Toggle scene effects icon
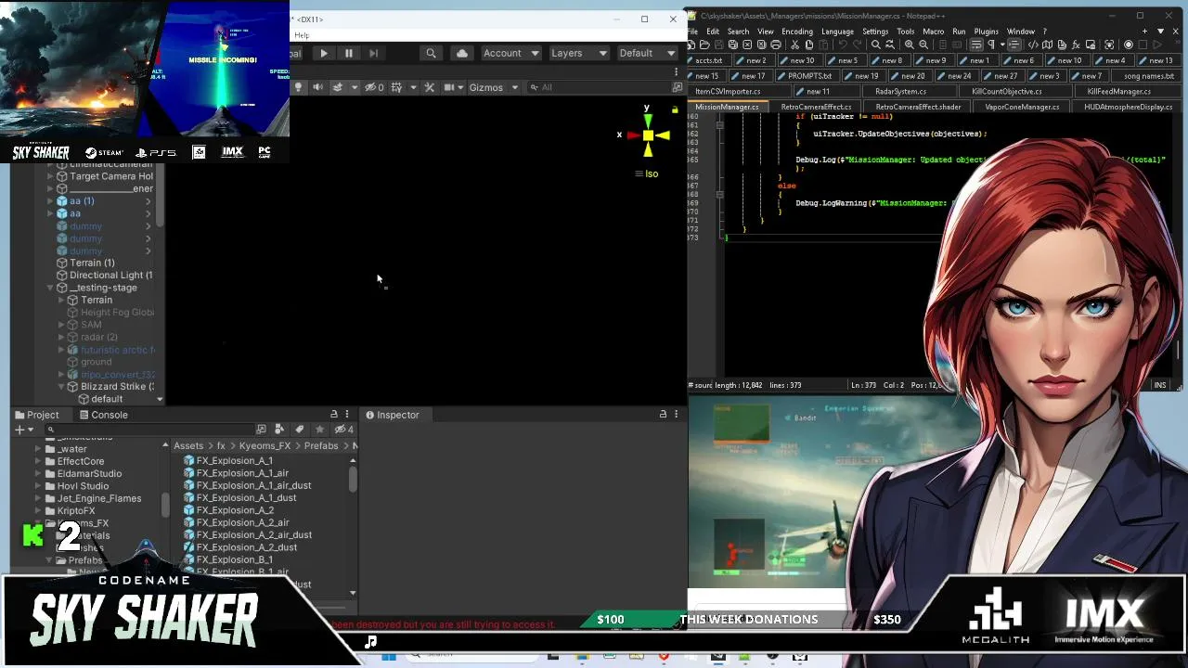The height and width of the screenshot is (668, 1188). 337,87
